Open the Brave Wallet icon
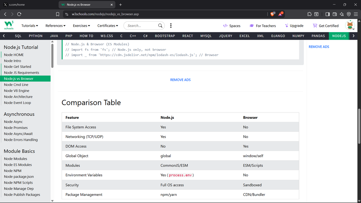The width and height of the screenshot is (361, 203). 335,14
